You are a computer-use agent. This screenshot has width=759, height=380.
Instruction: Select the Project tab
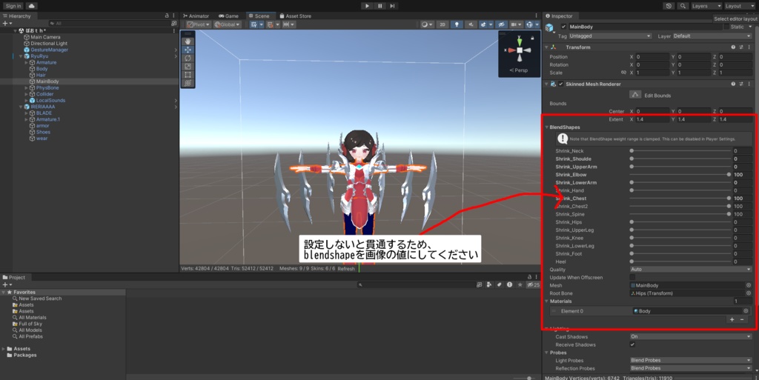pyautogui.click(x=13, y=278)
